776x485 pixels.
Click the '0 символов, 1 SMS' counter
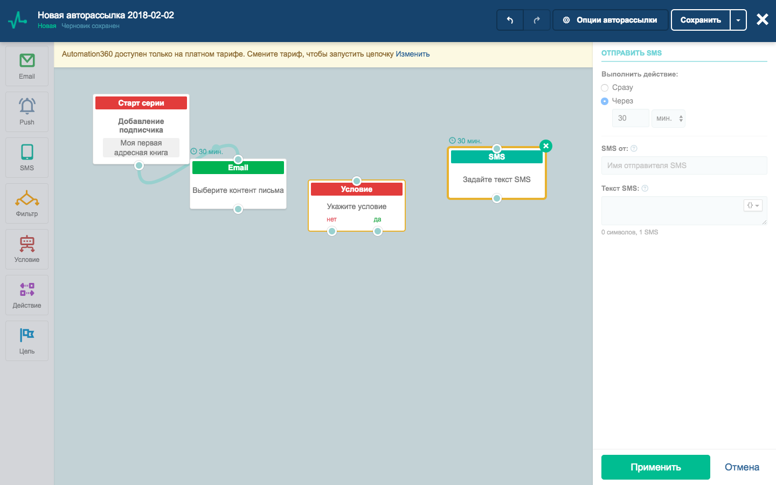[x=629, y=232]
